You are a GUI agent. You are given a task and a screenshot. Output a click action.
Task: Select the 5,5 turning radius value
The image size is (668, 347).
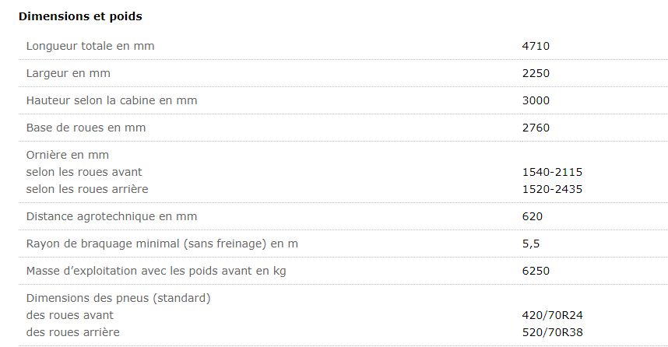click(530, 244)
